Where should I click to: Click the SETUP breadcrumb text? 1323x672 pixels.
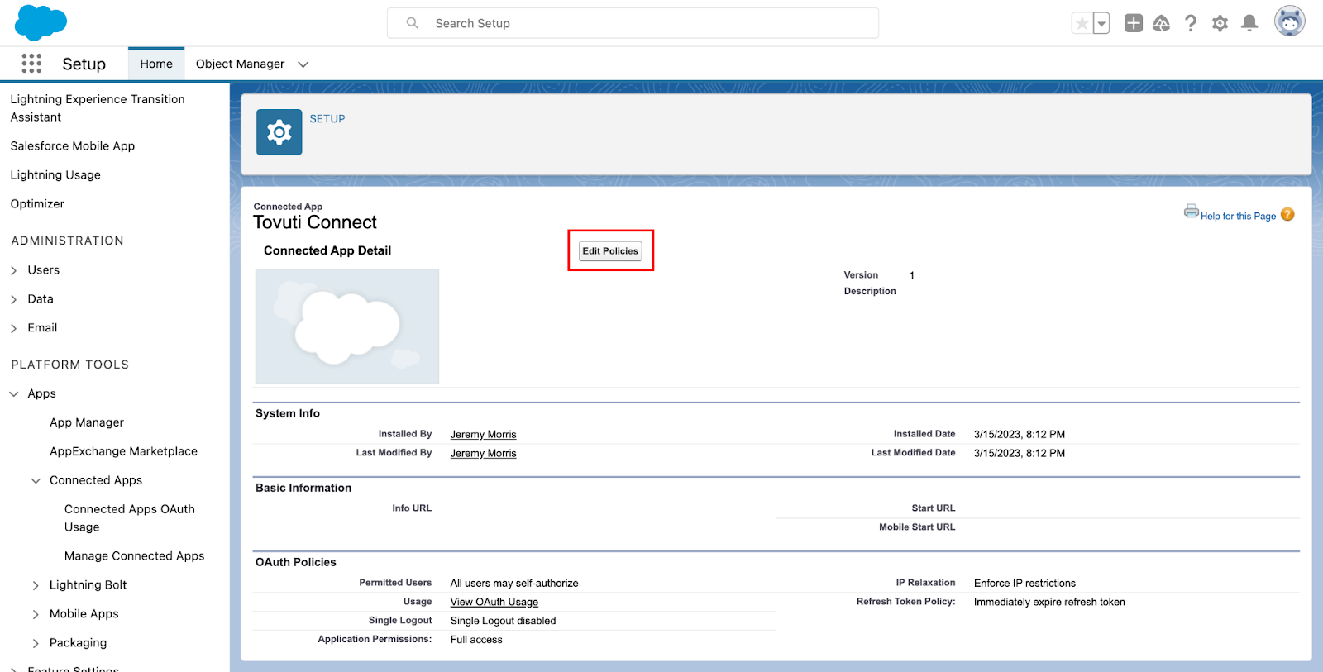[x=327, y=119]
